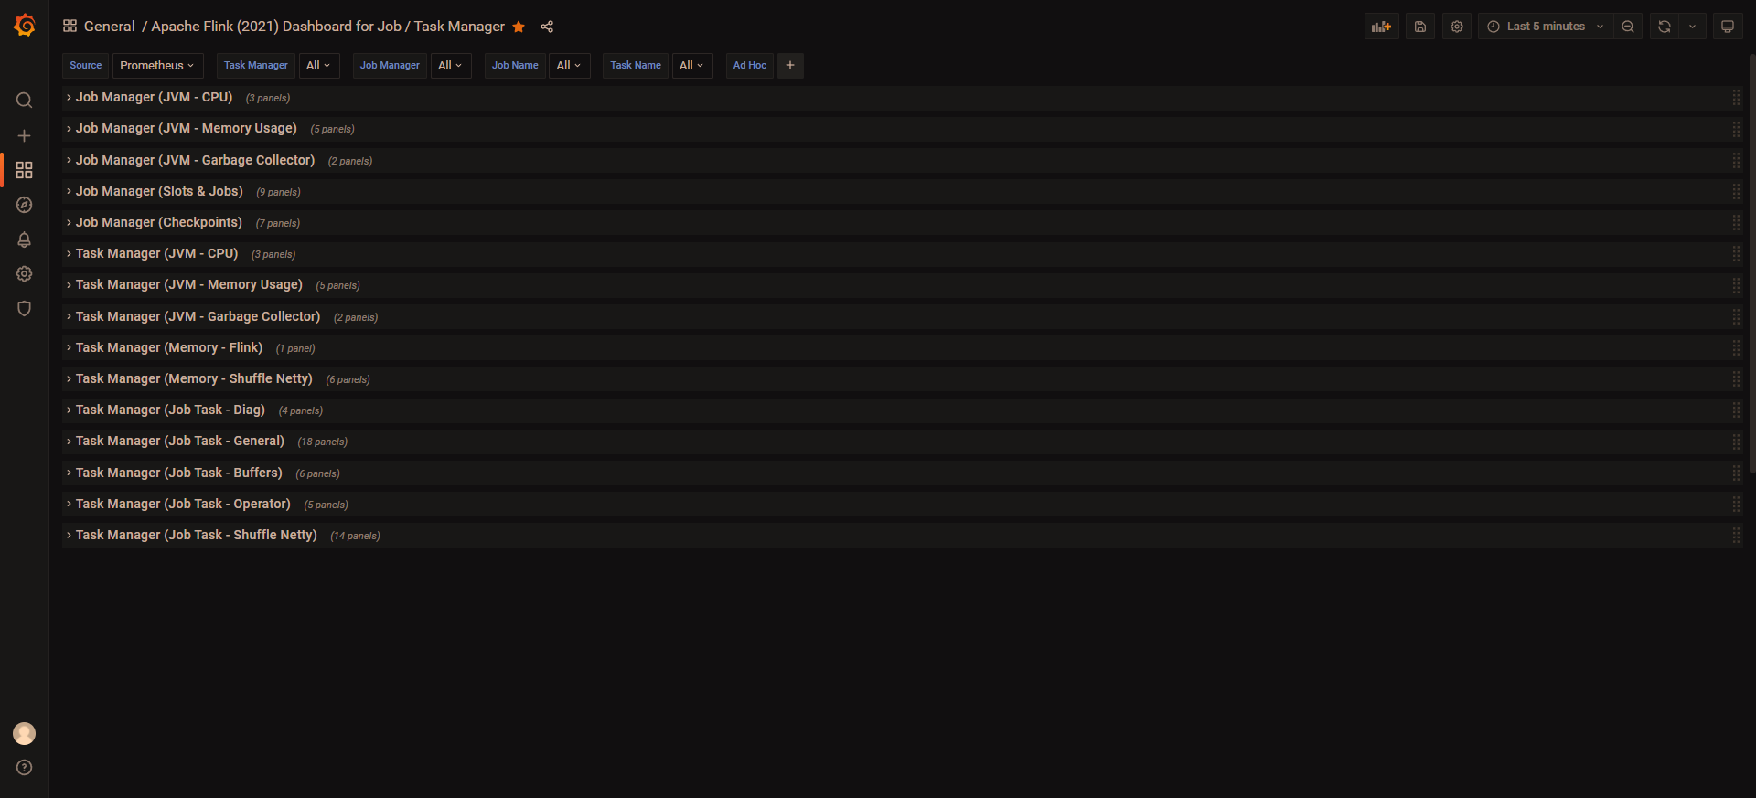The height and width of the screenshot is (798, 1756).
Task: Click the zoom out time range icon
Action: [x=1628, y=27]
